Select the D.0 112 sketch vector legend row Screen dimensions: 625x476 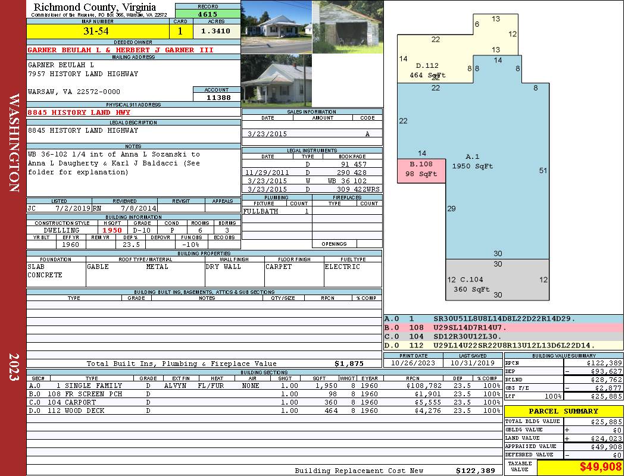[x=503, y=345]
